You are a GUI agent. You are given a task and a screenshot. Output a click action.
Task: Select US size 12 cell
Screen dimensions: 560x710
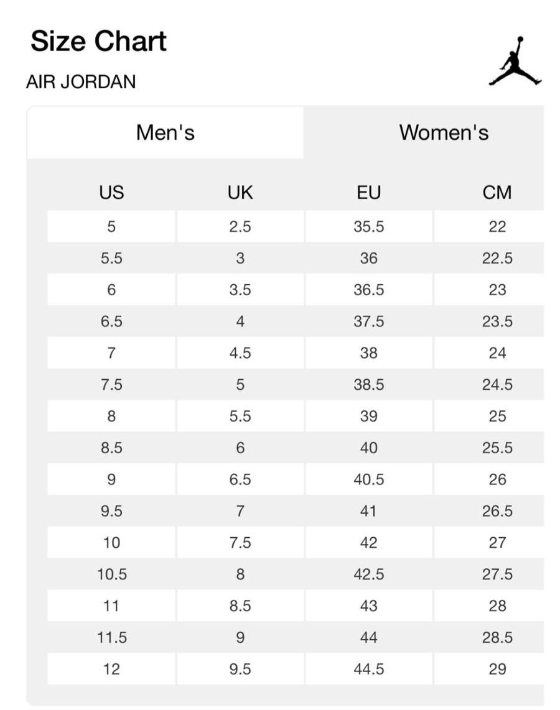111,669
